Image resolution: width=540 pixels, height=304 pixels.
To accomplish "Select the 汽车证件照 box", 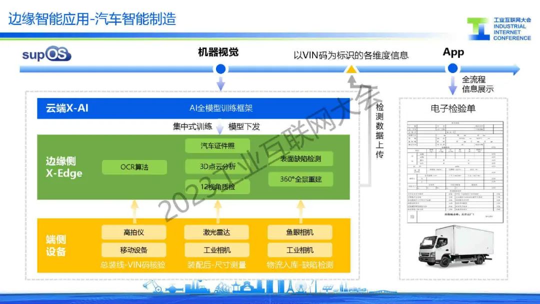I will click(x=217, y=146).
